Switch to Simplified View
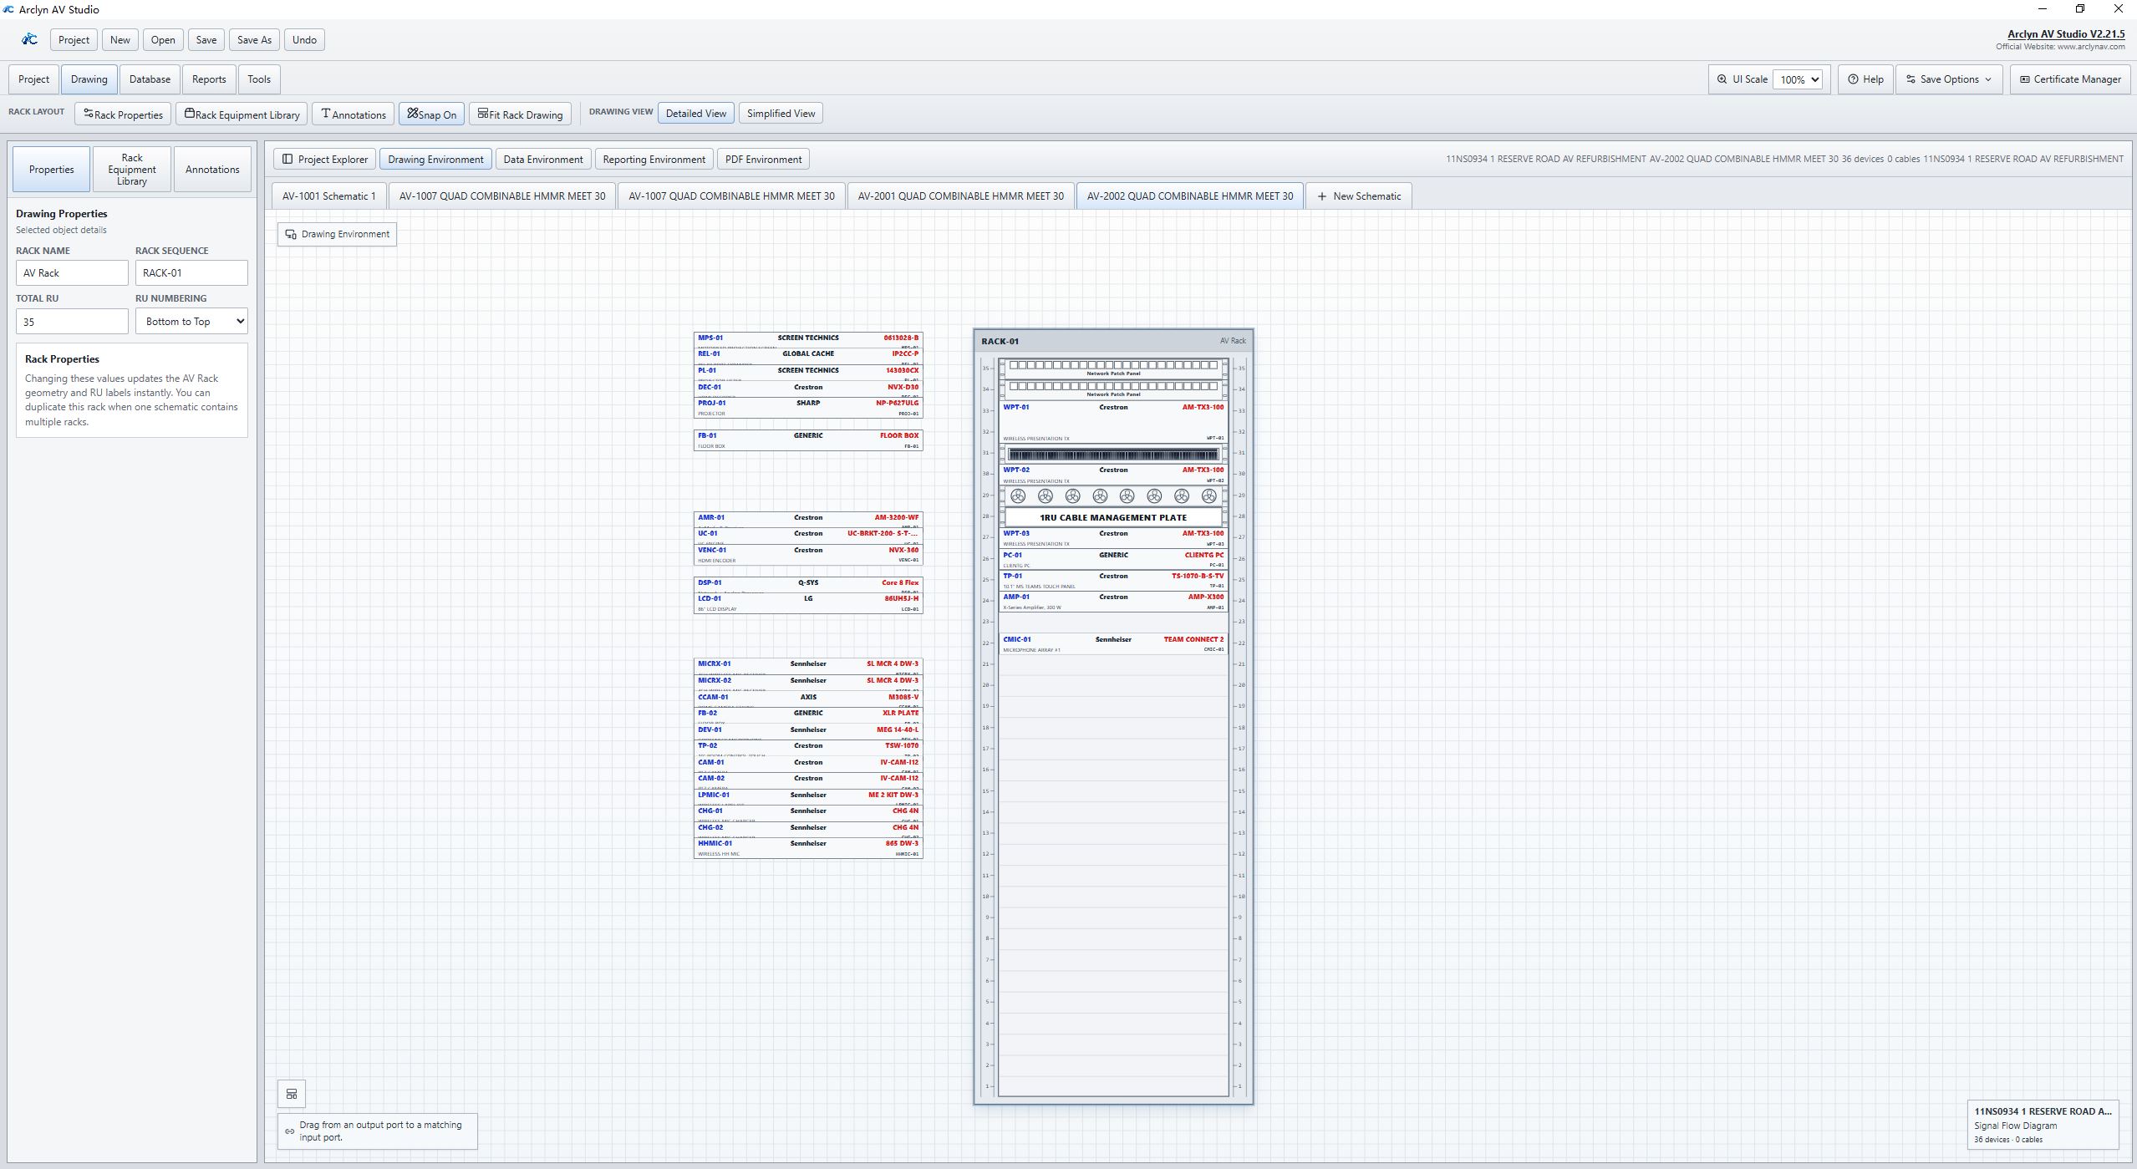Viewport: 2137px width, 1169px height. click(x=781, y=114)
